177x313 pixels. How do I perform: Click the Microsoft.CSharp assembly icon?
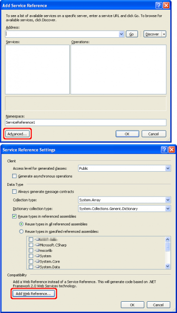[37, 245]
